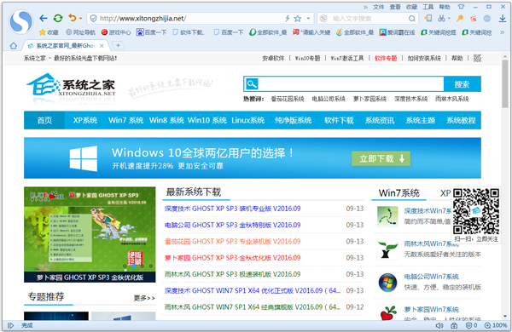This screenshot has height=332, width=512.
Task: Click the systongzhijia 系统之家 site logo
Action: tap(71, 85)
